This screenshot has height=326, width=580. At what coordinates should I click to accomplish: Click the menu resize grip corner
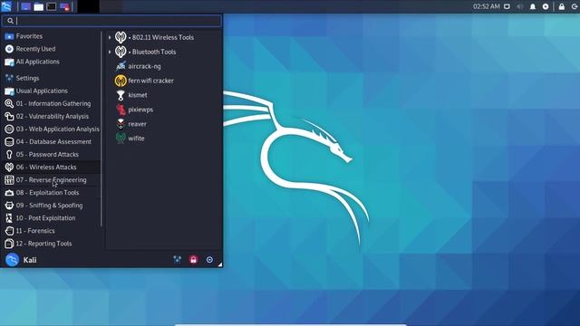coord(220,264)
